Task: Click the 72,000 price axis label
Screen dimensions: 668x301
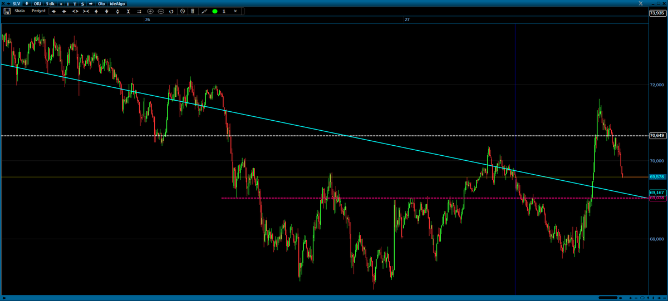Action: [x=657, y=85]
